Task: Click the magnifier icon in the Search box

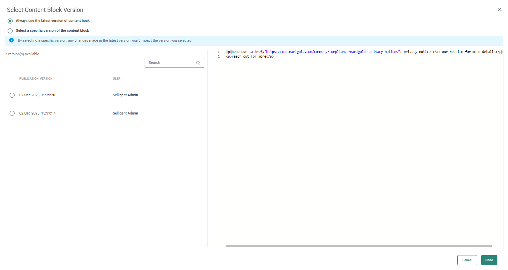Action: pyautogui.click(x=198, y=63)
